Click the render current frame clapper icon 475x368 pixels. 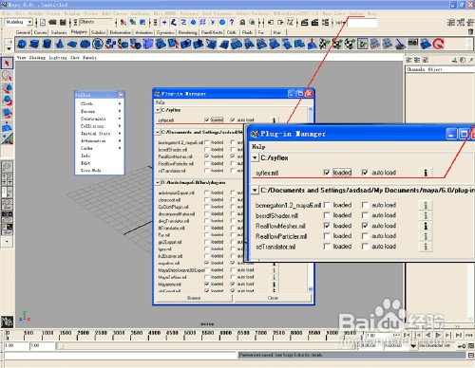(x=305, y=22)
